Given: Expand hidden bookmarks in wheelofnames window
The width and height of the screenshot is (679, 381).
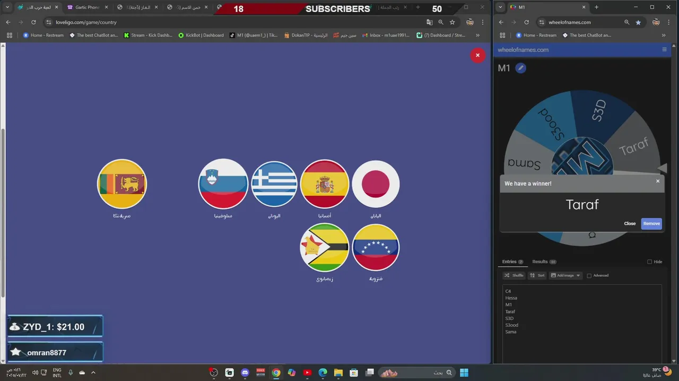Looking at the screenshot, I should [664, 35].
